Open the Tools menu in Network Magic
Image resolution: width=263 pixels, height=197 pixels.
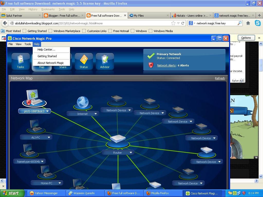tap(28, 44)
